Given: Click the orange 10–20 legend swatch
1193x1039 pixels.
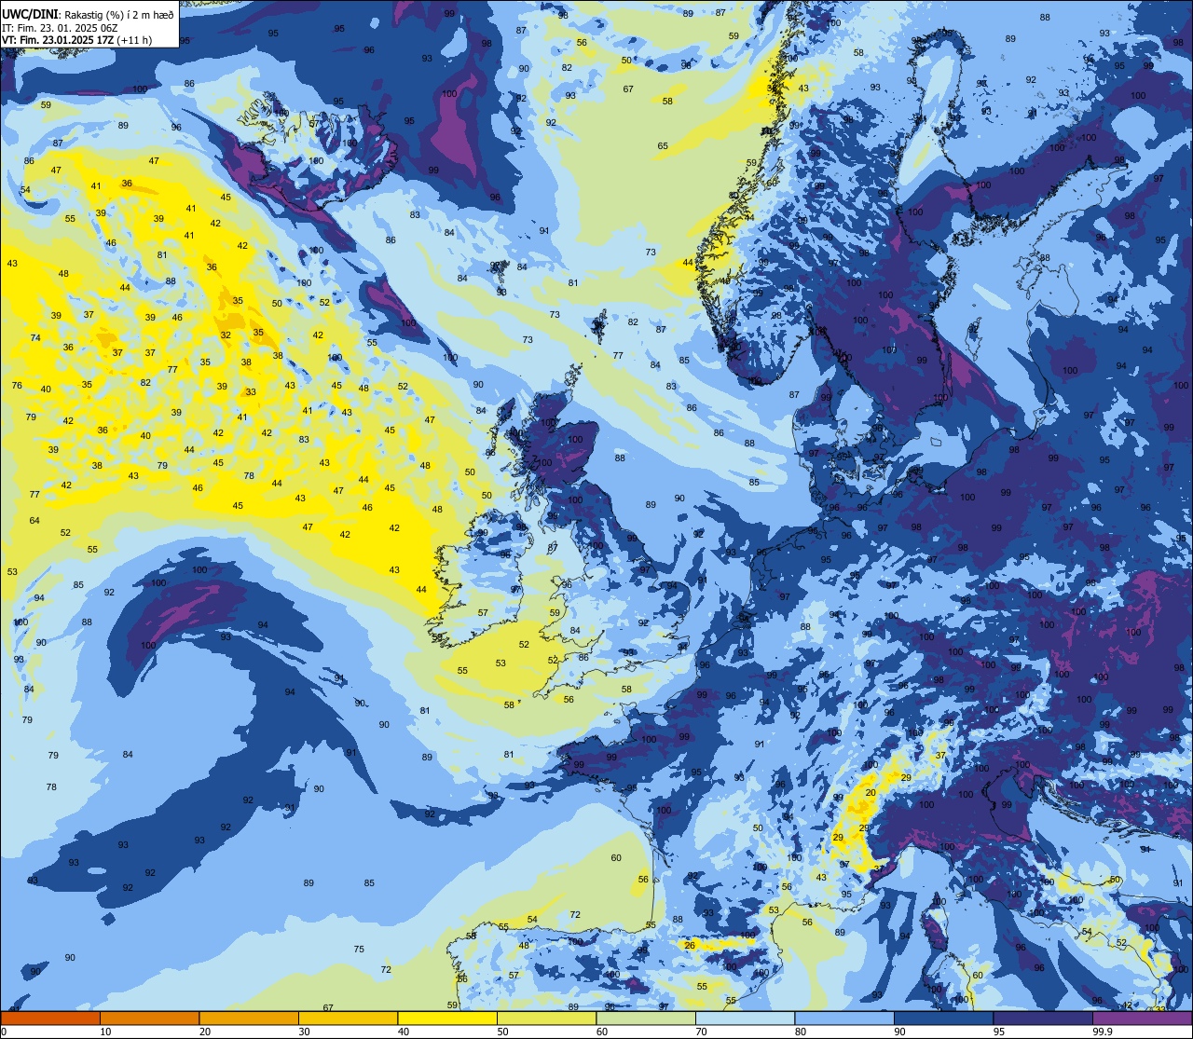Looking at the screenshot, I should (149, 1018).
